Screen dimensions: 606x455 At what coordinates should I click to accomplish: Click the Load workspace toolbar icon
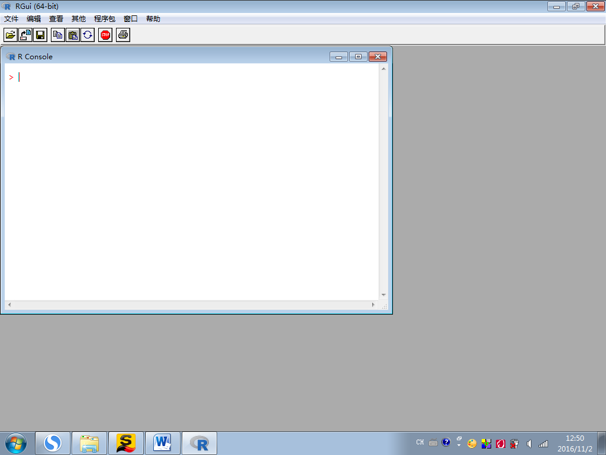pyautogui.click(x=25, y=35)
